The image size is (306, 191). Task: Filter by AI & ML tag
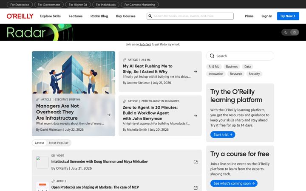[x=214, y=67]
